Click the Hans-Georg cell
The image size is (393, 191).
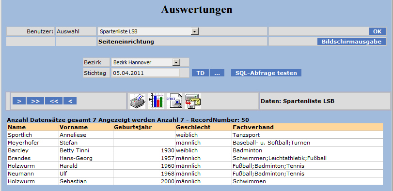(86, 158)
